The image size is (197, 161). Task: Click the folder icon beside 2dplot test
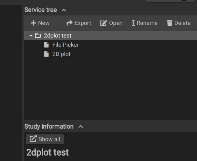pyautogui.click(x=38, y=35)
